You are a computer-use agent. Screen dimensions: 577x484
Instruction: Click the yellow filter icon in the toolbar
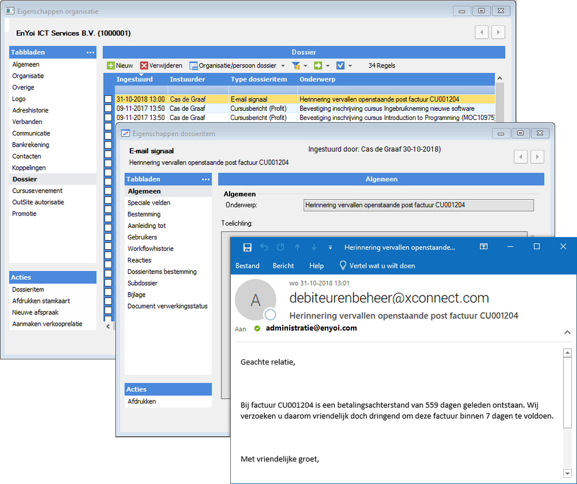[x=296, y=66]
